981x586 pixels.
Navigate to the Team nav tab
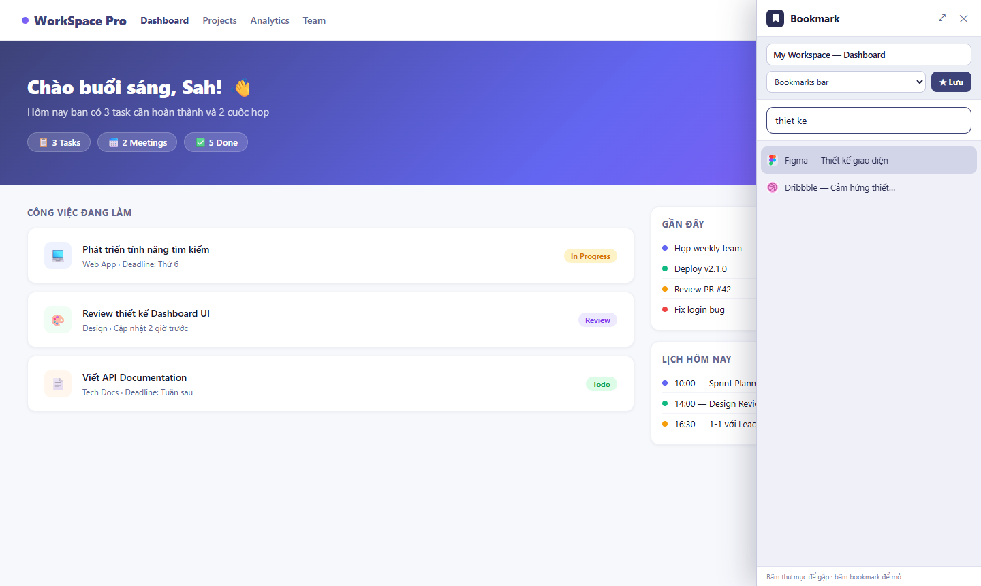(x=314, y=20)
